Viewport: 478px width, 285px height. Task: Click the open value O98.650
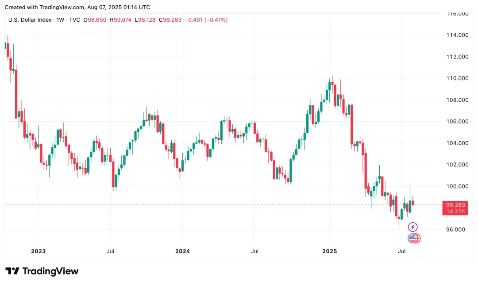(95, 20)
